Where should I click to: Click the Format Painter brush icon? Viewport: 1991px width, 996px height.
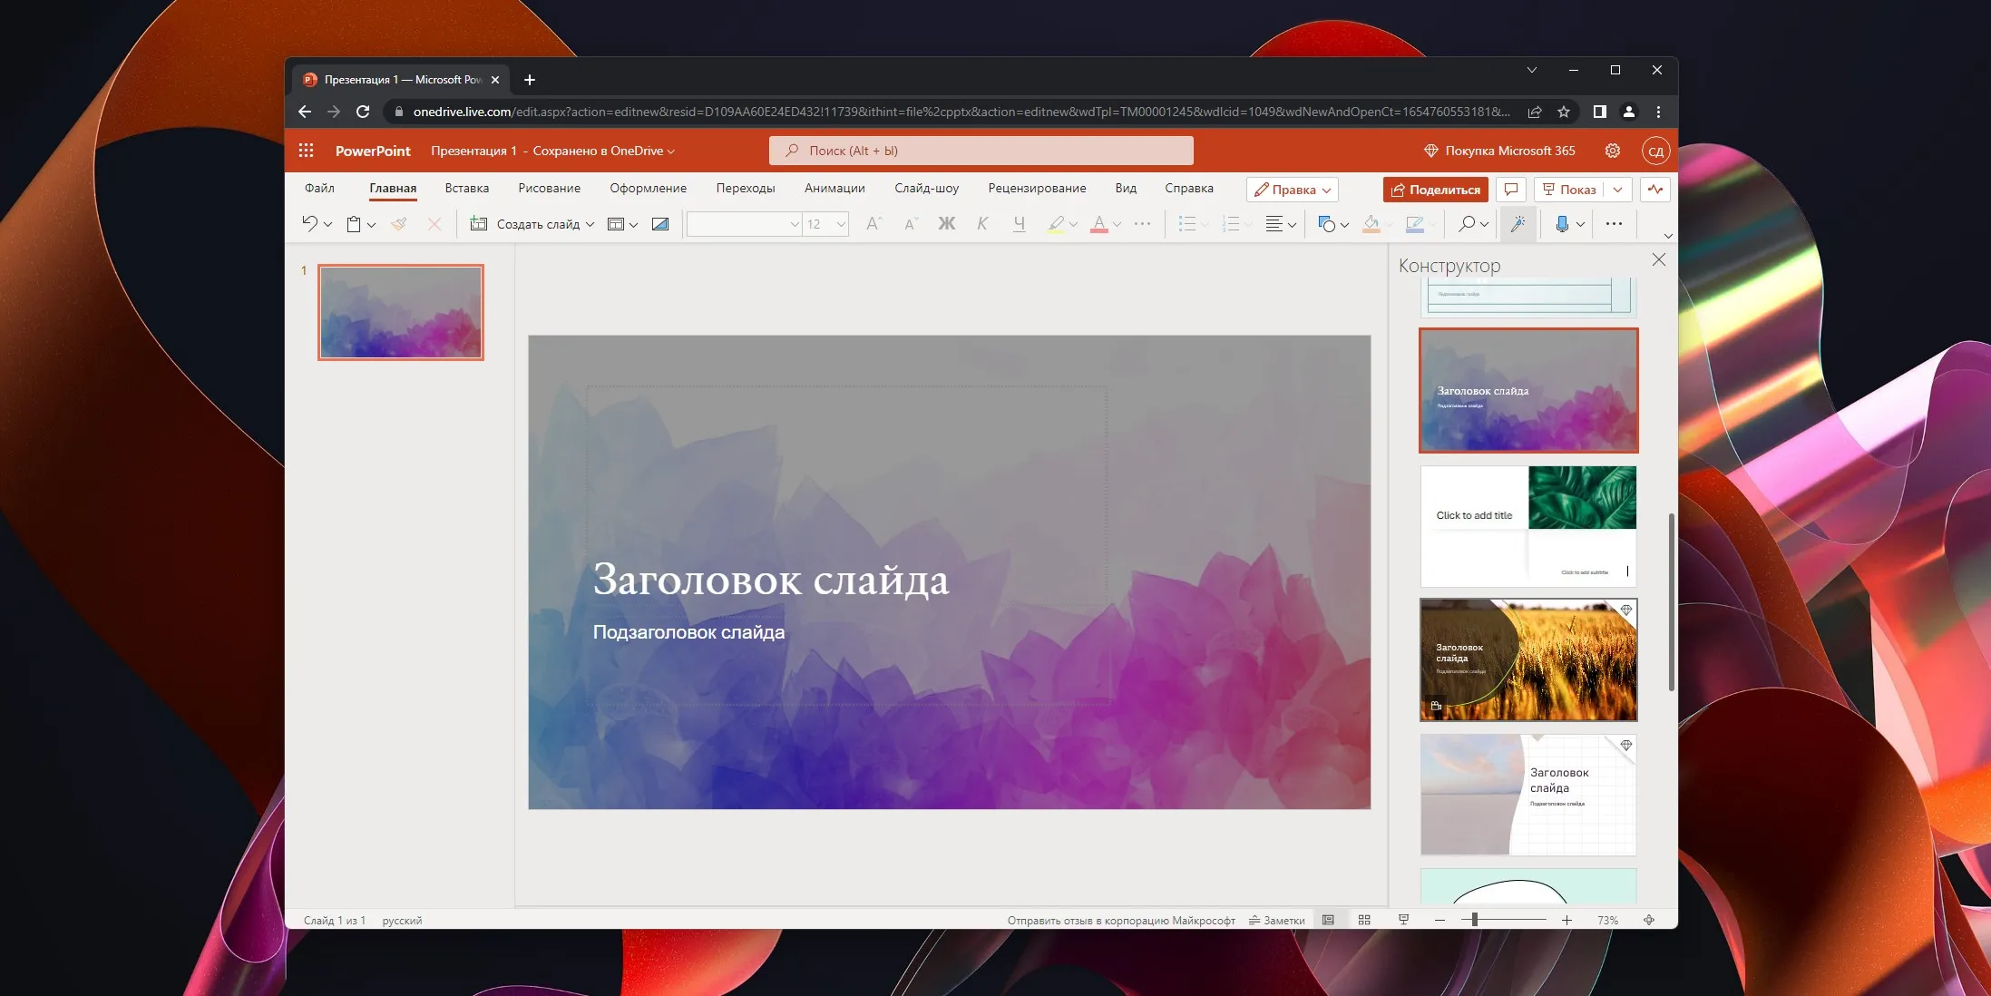[x=398, y=223]
